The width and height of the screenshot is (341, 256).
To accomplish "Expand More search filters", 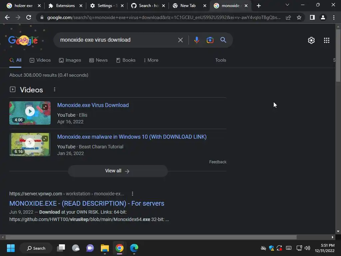I will [151, 60].
